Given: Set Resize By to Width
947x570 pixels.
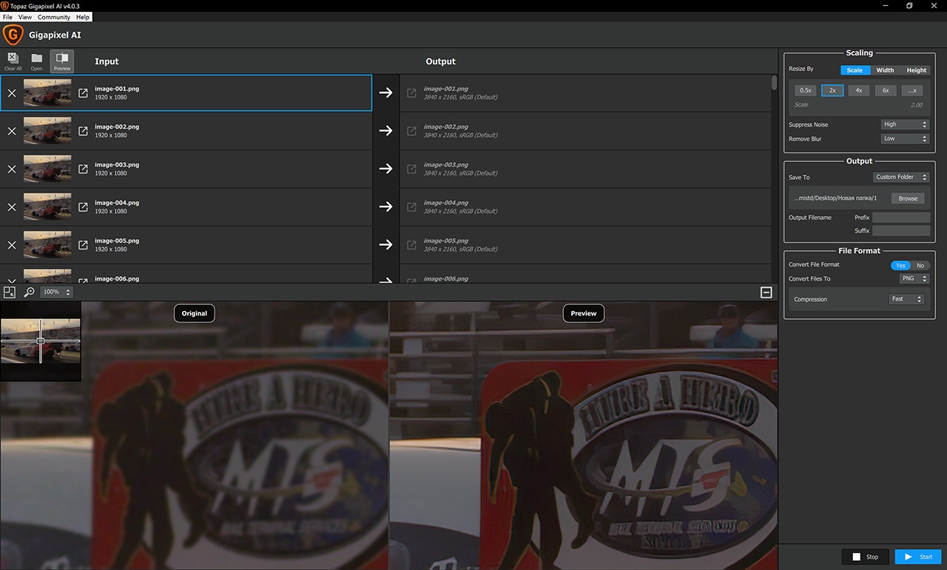Looking at the screenshot, I should [885, 70].
